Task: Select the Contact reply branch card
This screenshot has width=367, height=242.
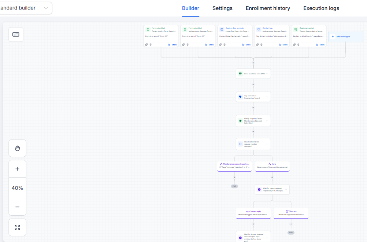Action: click(253, 213)
